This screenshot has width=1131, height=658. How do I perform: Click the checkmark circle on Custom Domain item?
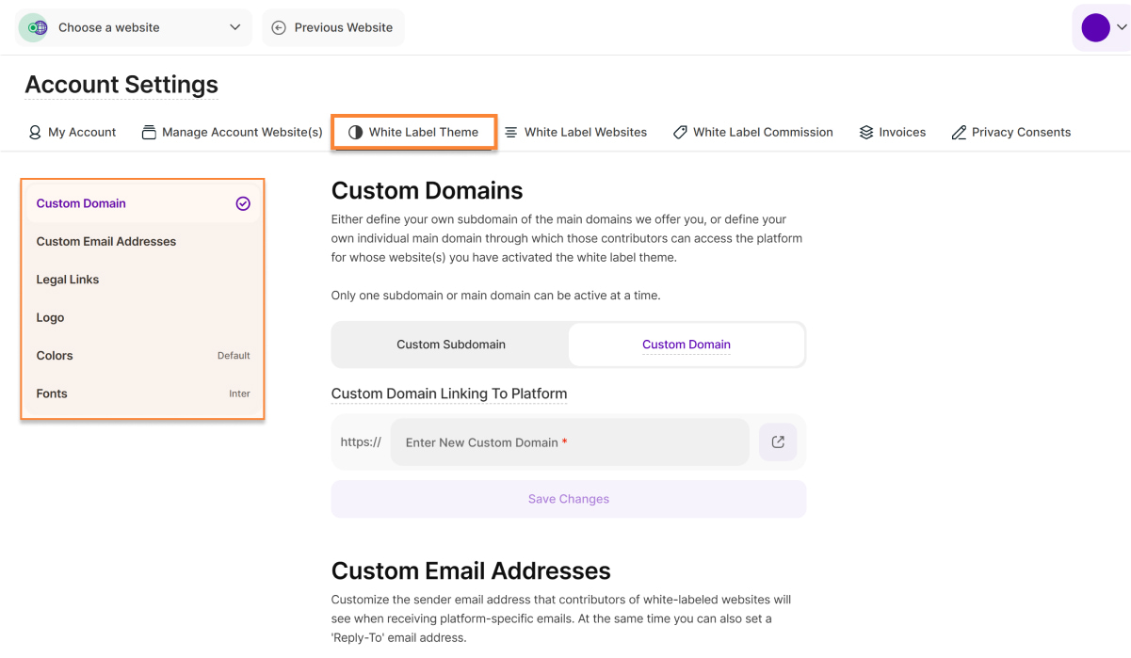click(243, 203)
